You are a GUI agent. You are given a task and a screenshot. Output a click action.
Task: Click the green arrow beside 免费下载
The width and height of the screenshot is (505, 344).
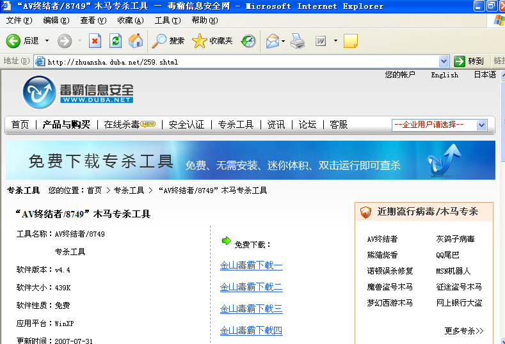(227, 240)
